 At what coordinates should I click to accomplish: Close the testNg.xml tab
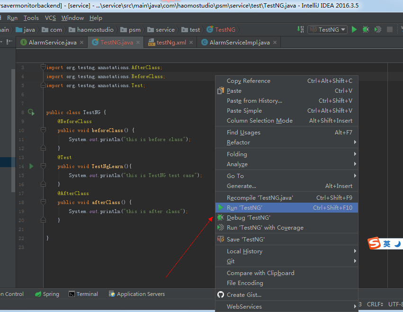(x=191, y=43)
